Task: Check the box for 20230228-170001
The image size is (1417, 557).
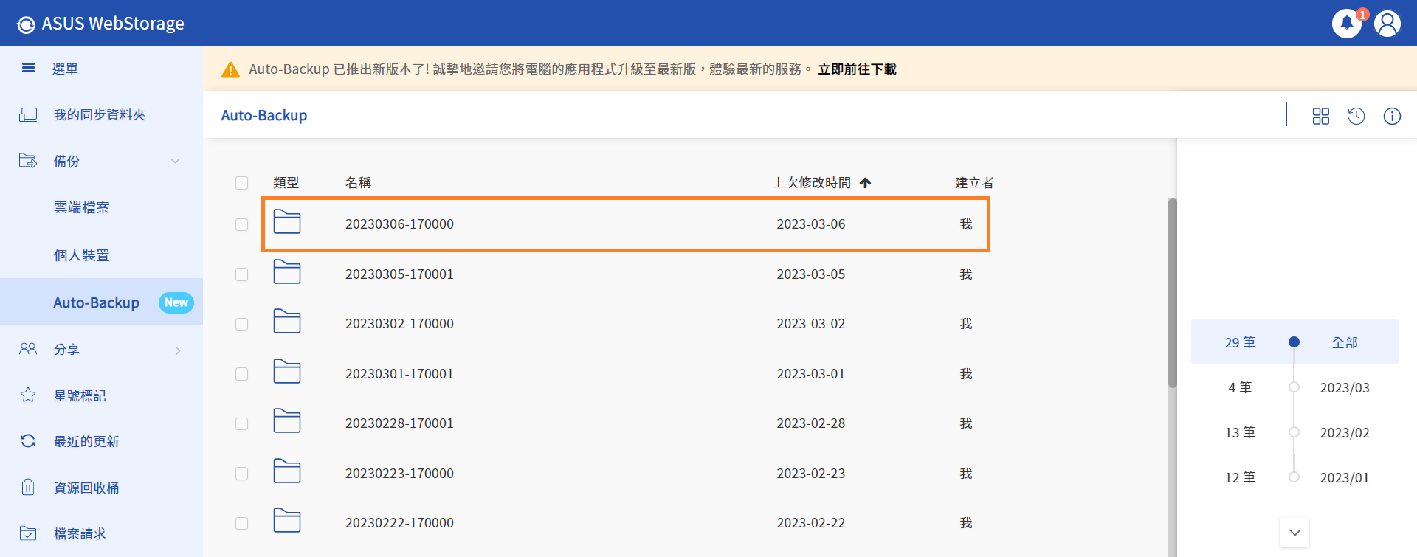Action: (241, 423)
